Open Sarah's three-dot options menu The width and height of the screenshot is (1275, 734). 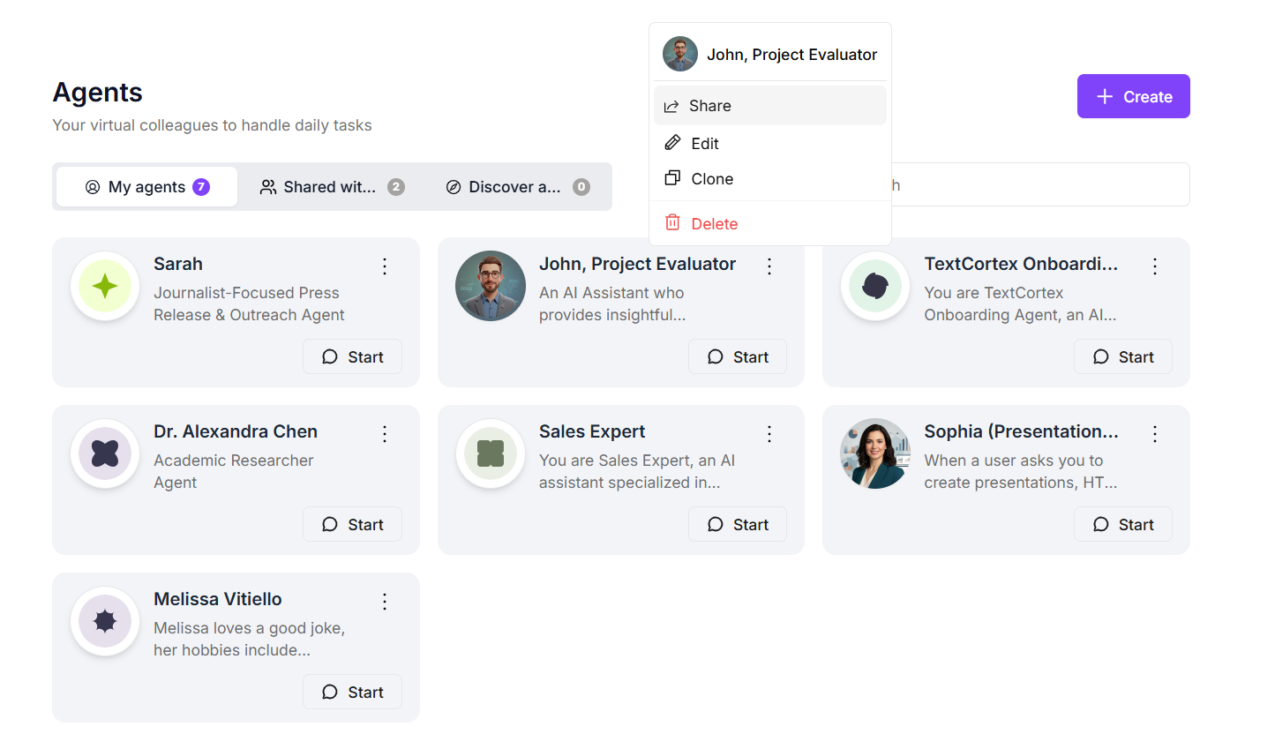click(384, 266)
